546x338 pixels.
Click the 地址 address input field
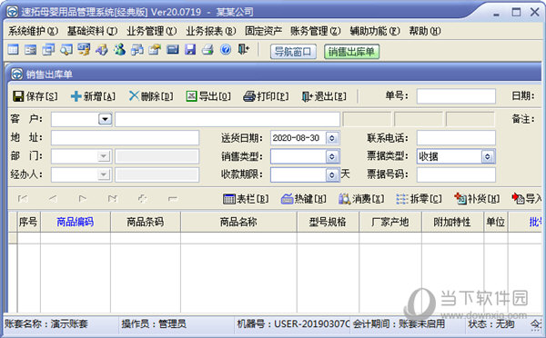[x=125, y=138]
